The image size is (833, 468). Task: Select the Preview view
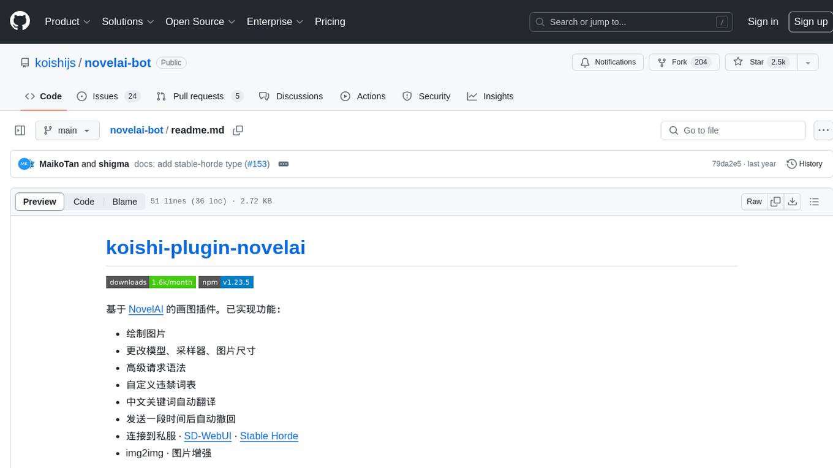click(x=39, y=202)
